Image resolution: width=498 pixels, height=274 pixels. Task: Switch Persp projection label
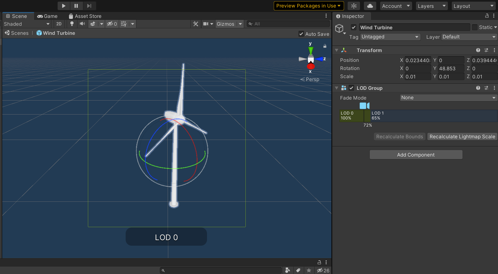310,79
